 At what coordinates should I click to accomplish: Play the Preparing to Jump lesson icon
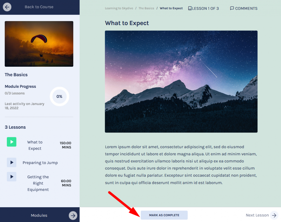pos(12,162)
